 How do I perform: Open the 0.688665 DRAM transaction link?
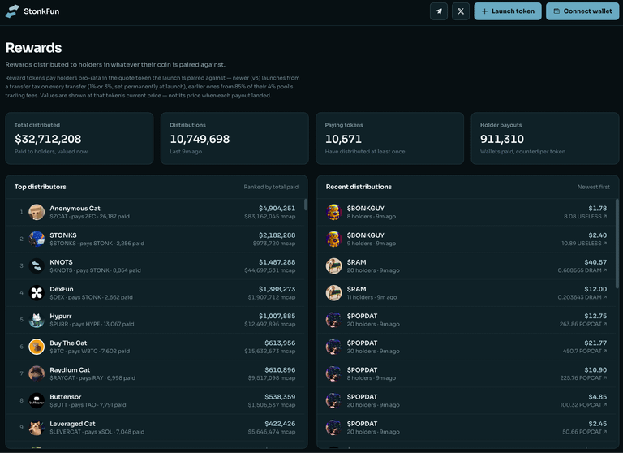(x=582, y=270)
